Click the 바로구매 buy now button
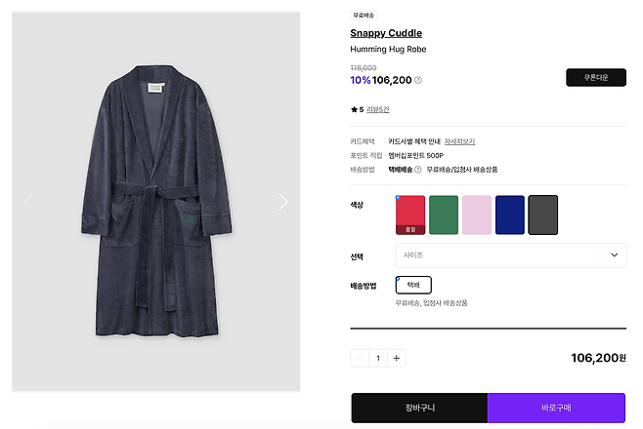643x429 pixels. click(556, 408)
